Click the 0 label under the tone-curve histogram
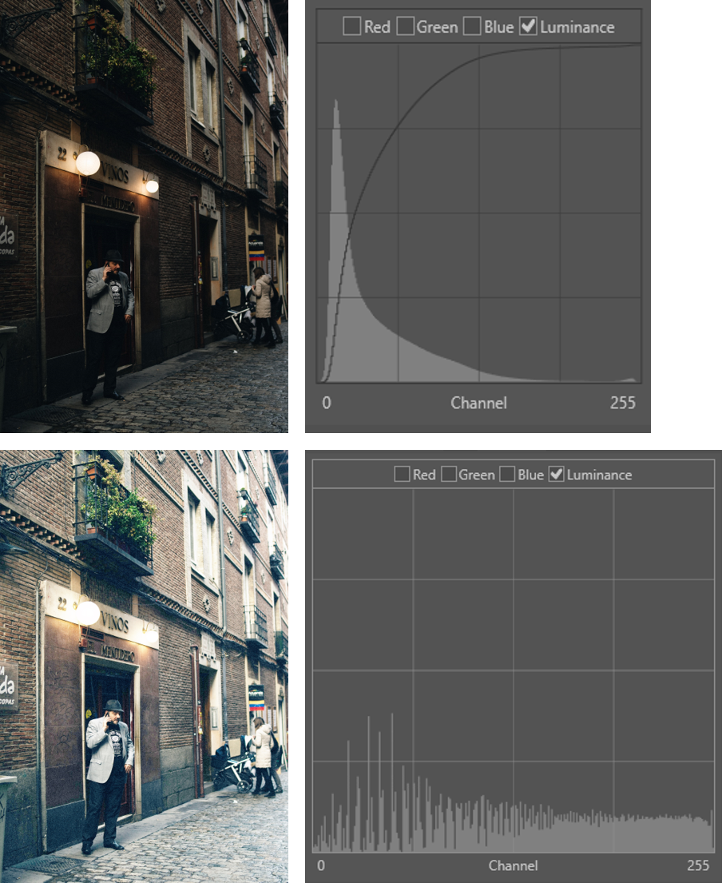 (326, 403)
